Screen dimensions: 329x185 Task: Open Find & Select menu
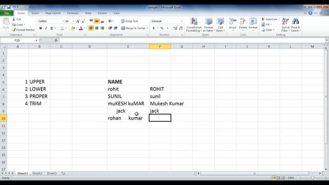tap(296, 25)
